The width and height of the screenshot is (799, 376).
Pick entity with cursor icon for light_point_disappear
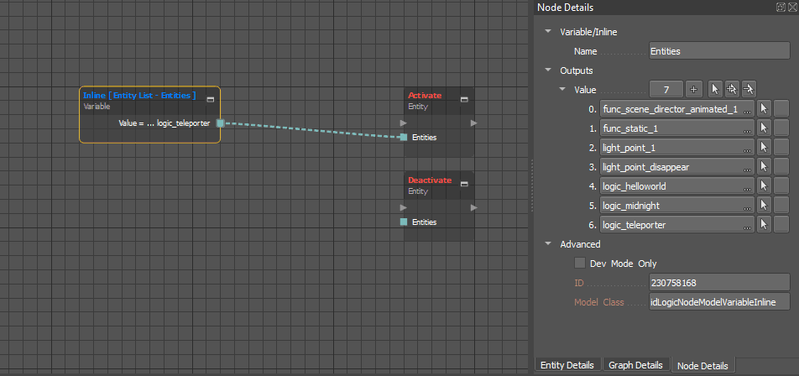[764, 167]
